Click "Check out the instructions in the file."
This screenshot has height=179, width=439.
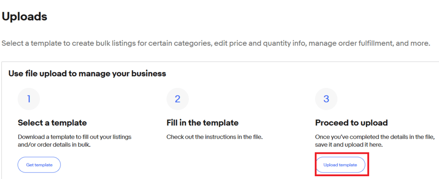pos(214,137)
